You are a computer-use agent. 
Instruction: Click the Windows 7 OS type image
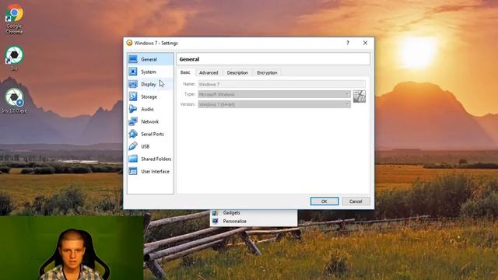coord(359,96)
